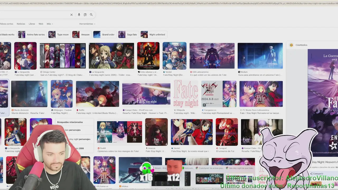Click the magnifying glass search icon
Viewport: 338px width, 190px height.
pyautogui.click(x=91, y=15)
